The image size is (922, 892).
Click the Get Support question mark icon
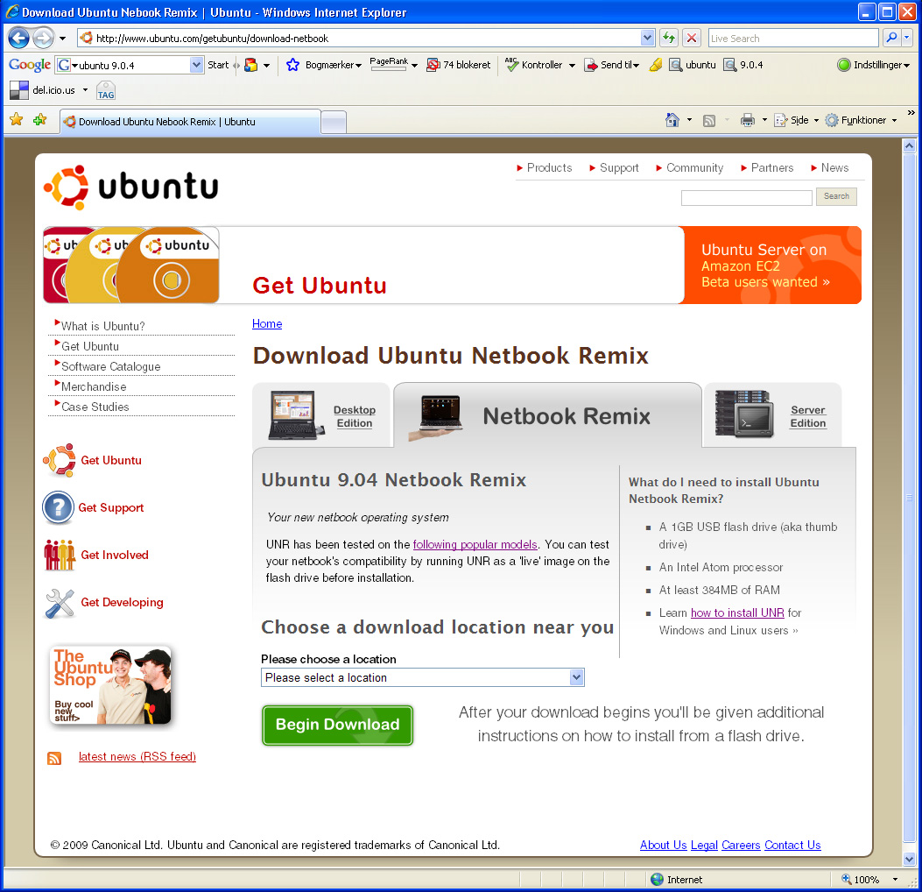[58, 507]
